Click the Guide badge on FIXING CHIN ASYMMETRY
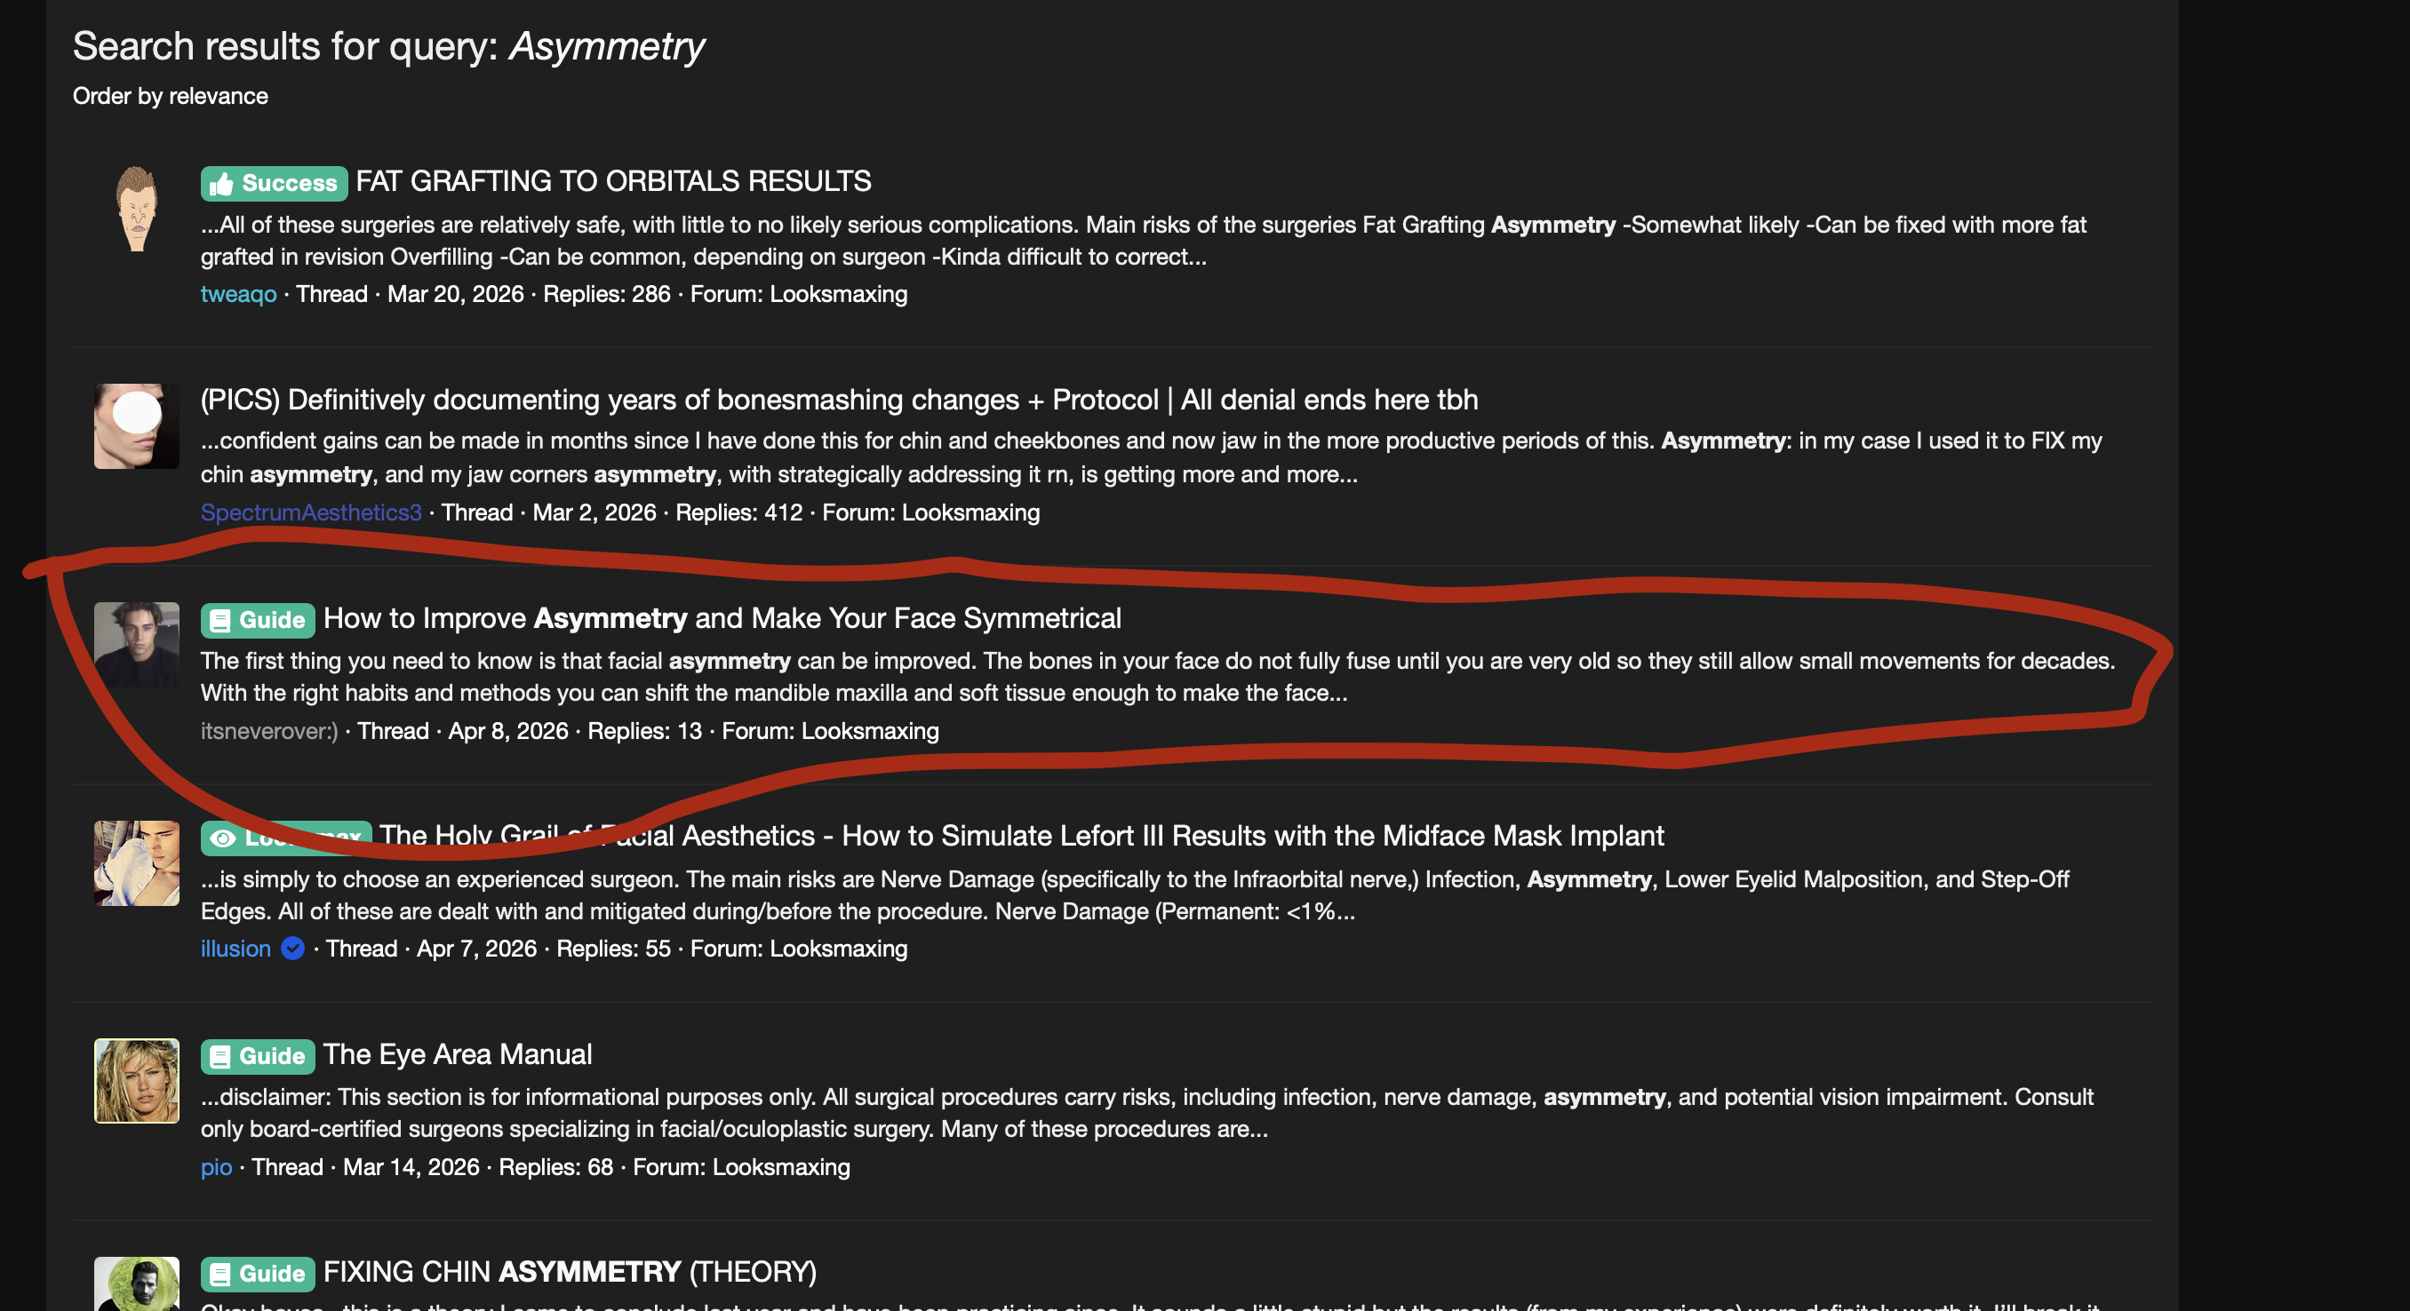The height and width of the screenshot is (1311, 2410). tap(258, 1274)
